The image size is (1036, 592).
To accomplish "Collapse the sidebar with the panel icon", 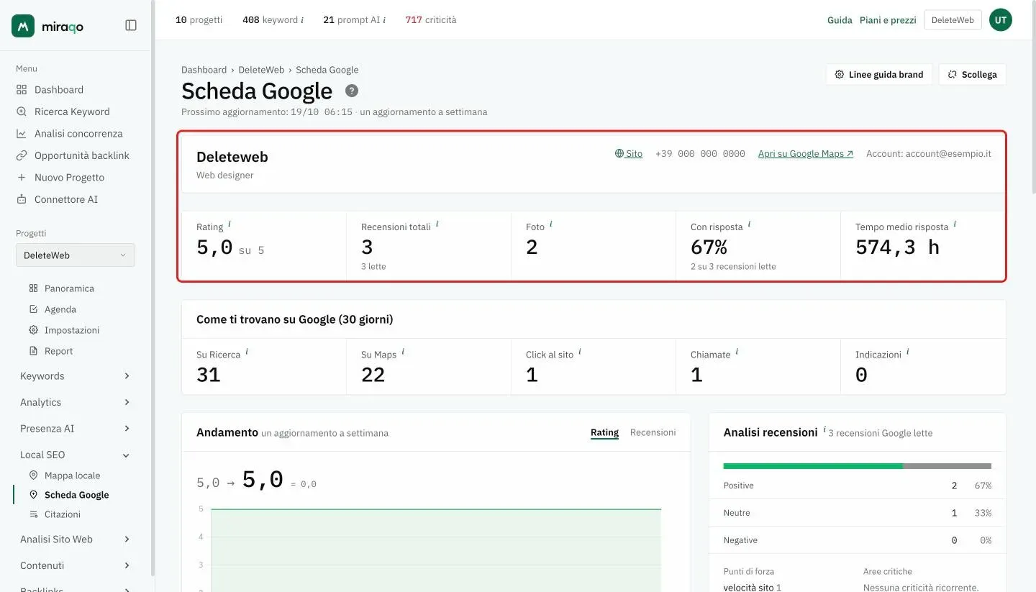I will [x=131, y=26].
